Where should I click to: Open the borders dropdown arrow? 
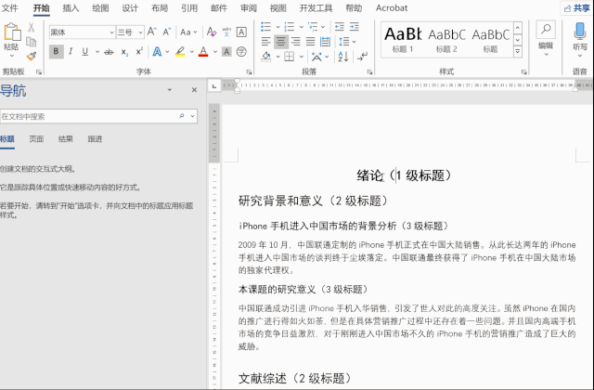coord(302,57)
